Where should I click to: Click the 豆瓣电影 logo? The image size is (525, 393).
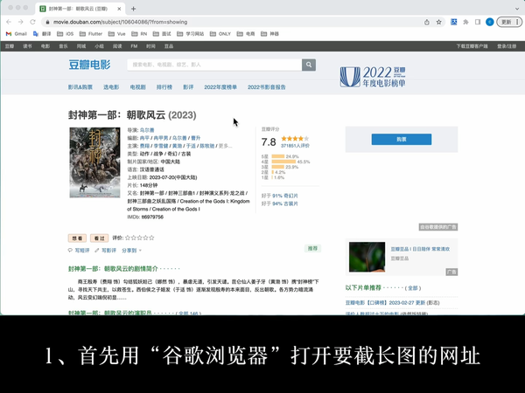point(89,65)
